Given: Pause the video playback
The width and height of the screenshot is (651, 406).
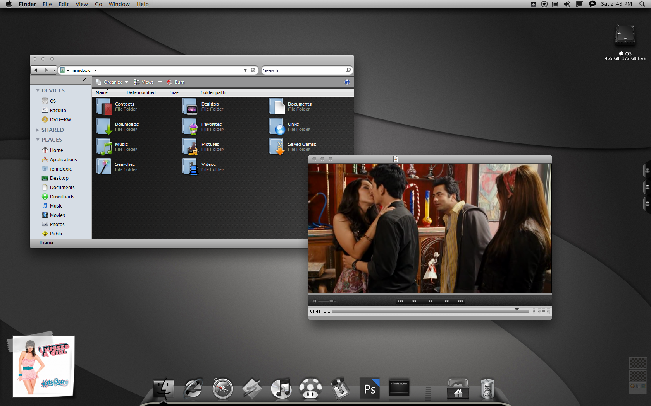Looking at the screenshot, I should pos(430,301).
